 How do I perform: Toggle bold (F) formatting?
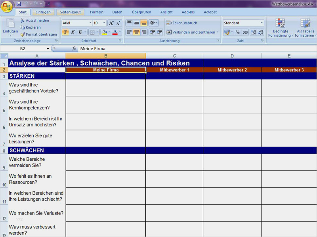[x=65, y=32]
